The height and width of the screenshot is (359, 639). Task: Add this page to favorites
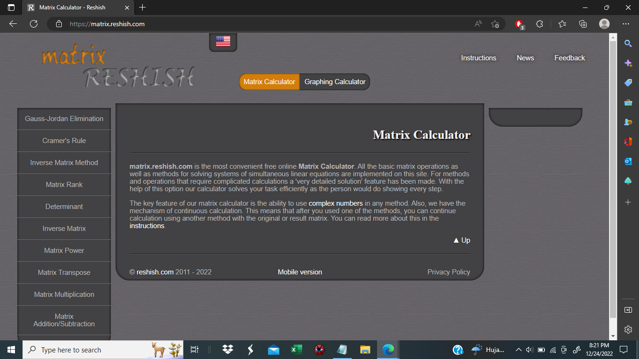495,24
